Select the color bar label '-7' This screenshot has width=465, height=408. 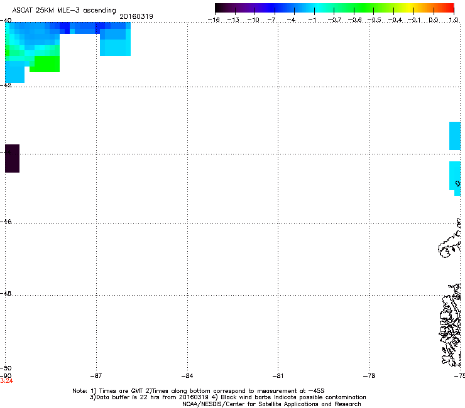coord(273,20)
